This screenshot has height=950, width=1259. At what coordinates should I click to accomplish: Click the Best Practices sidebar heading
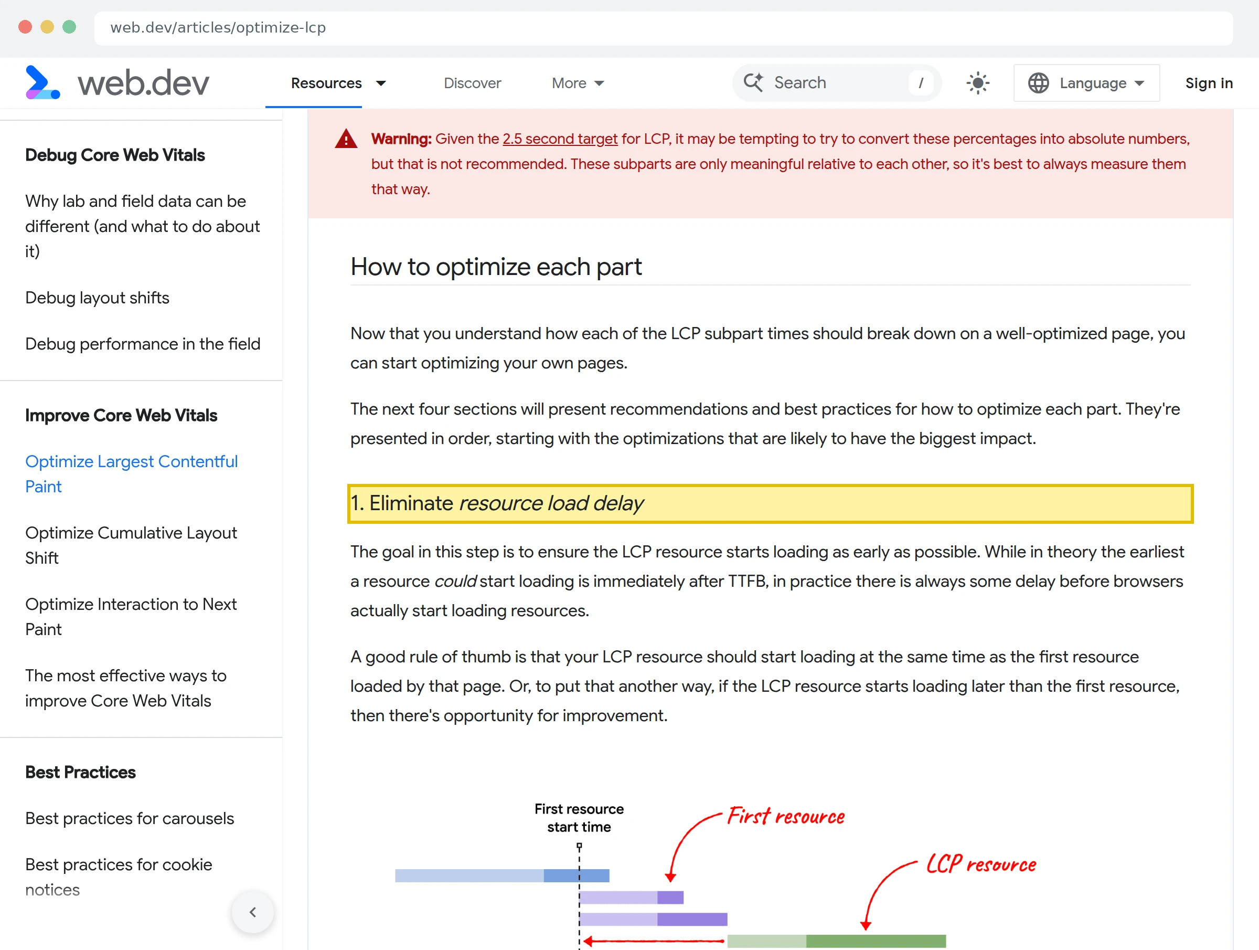[x=80, y=772]
